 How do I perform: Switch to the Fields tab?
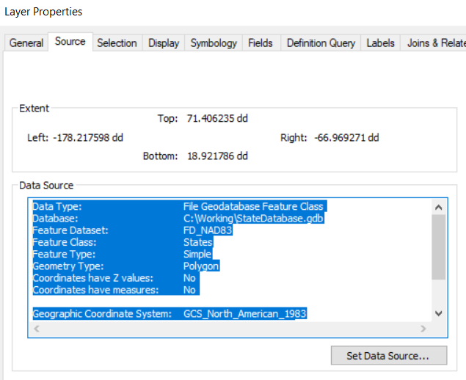pyautogui.click(x=261, y=43)
